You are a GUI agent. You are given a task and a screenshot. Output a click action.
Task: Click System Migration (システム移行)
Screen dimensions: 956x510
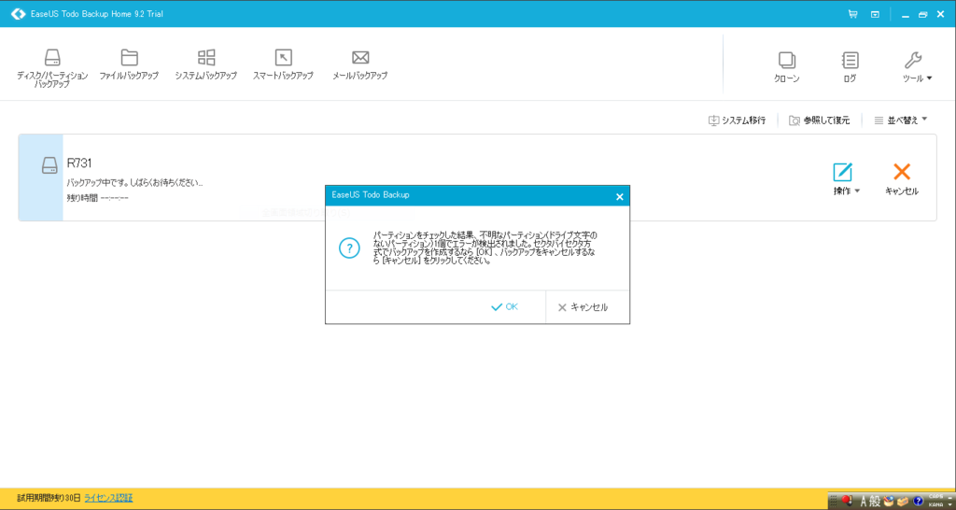(x=737, y=120)
